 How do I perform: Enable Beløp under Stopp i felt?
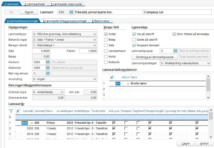[106, 40]
